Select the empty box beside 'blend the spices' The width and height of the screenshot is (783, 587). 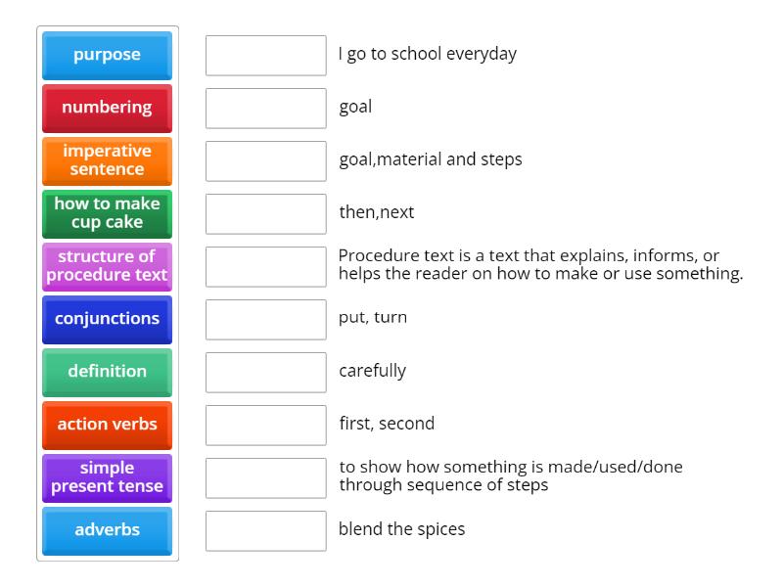pyautogui.click(x=265, y=530)
